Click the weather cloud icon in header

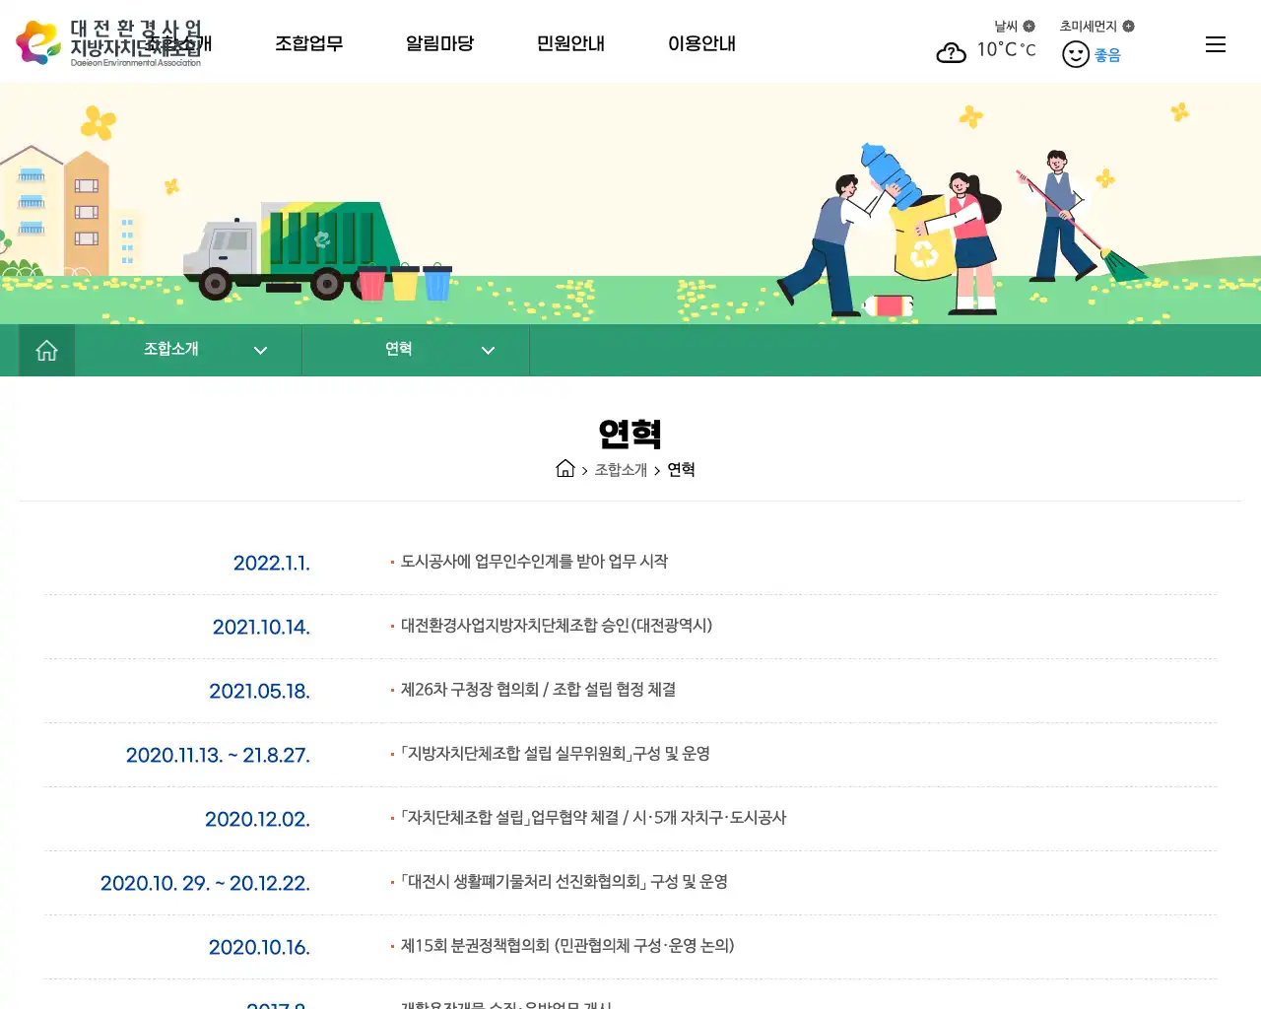tap(951, 52)
